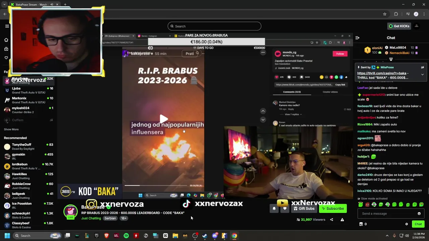
Task: Open lordkebun recommended channel
Action: (28, 166)
